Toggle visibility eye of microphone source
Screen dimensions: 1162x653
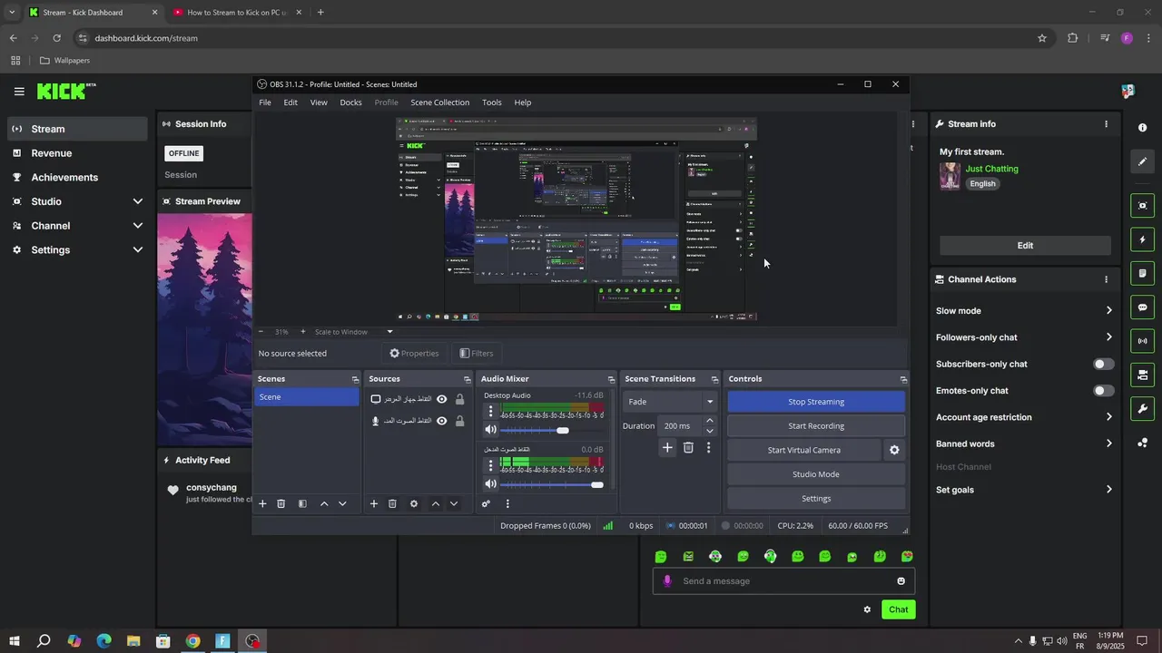click(442, 421)
